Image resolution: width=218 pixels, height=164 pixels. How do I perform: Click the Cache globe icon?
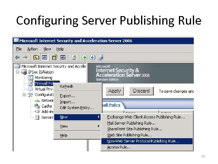tap(37, 106)
